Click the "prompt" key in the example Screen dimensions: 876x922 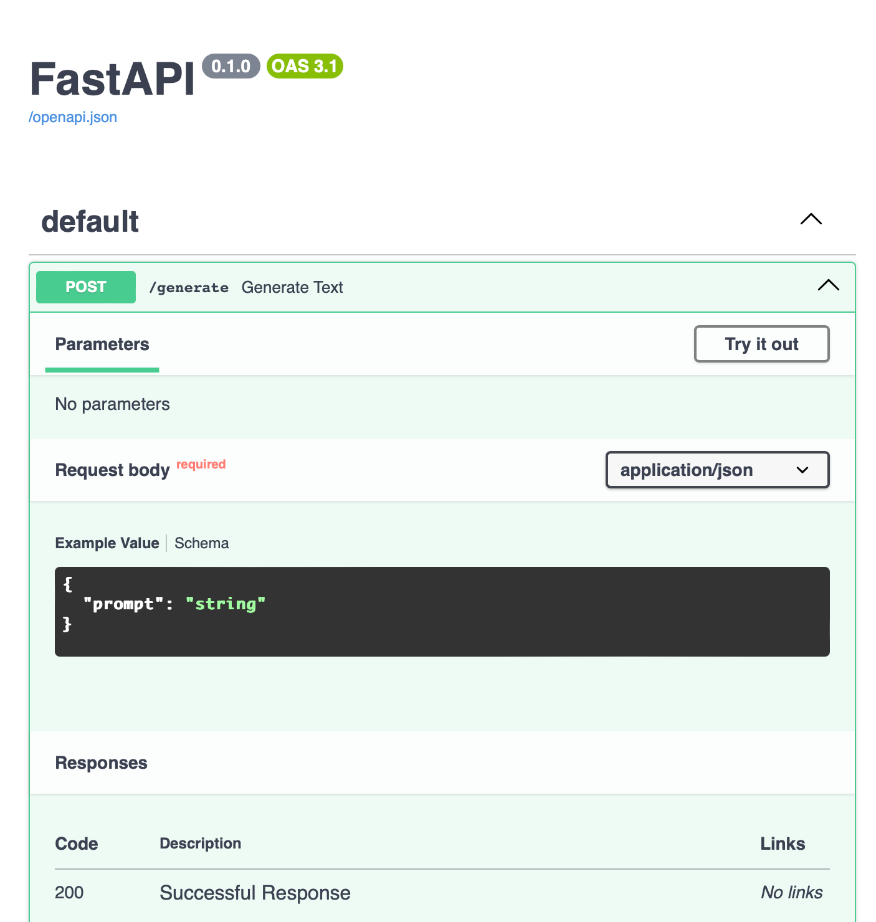click(123, 604)
